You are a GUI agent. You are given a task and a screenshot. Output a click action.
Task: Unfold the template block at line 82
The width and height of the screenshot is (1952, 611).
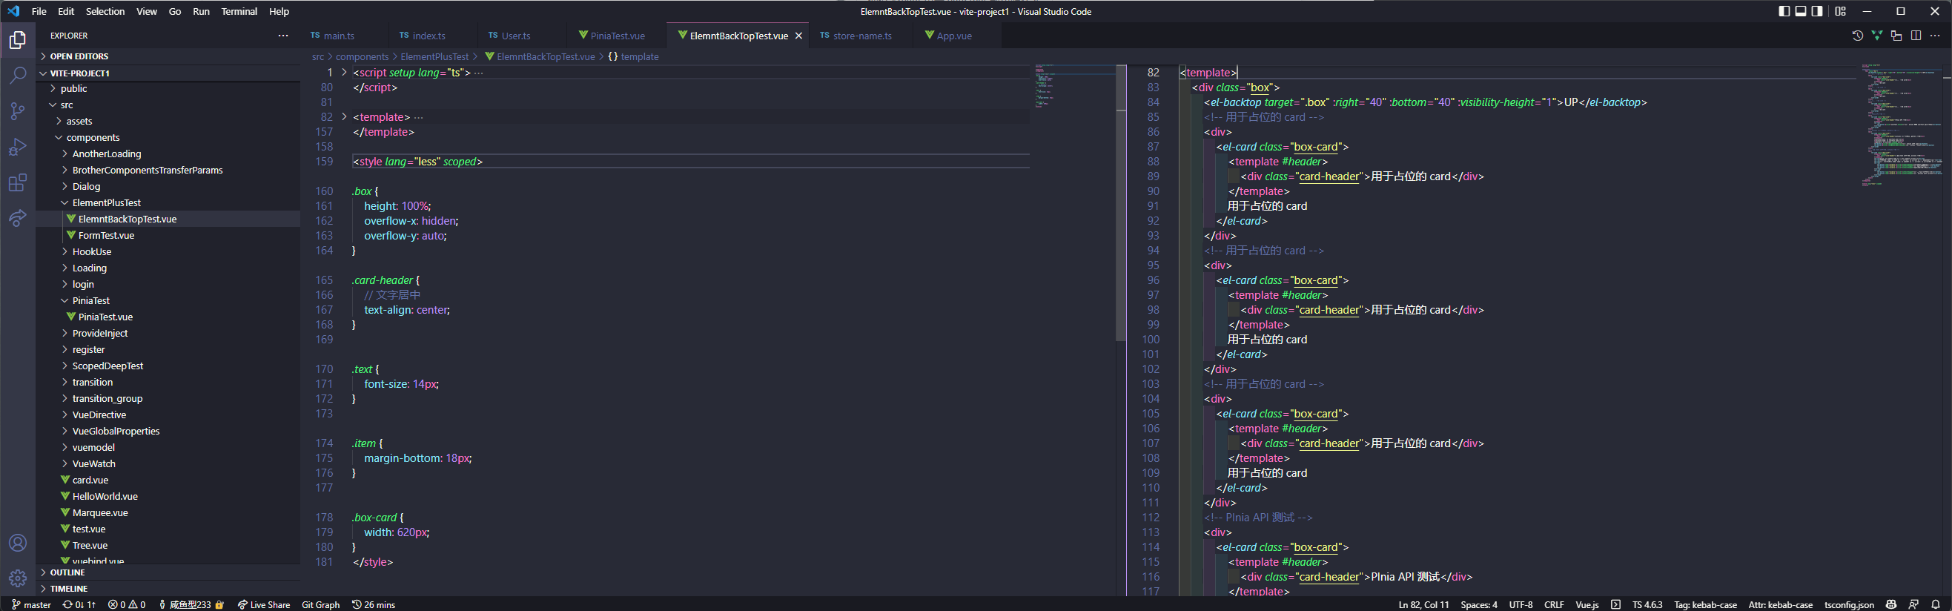[x=344, y=116]
